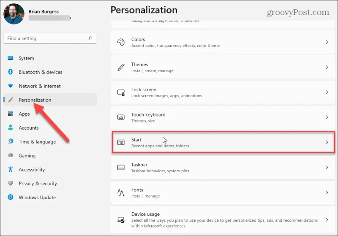Go to Gaming settings
The image size is (338, 236).
(50, 155)
